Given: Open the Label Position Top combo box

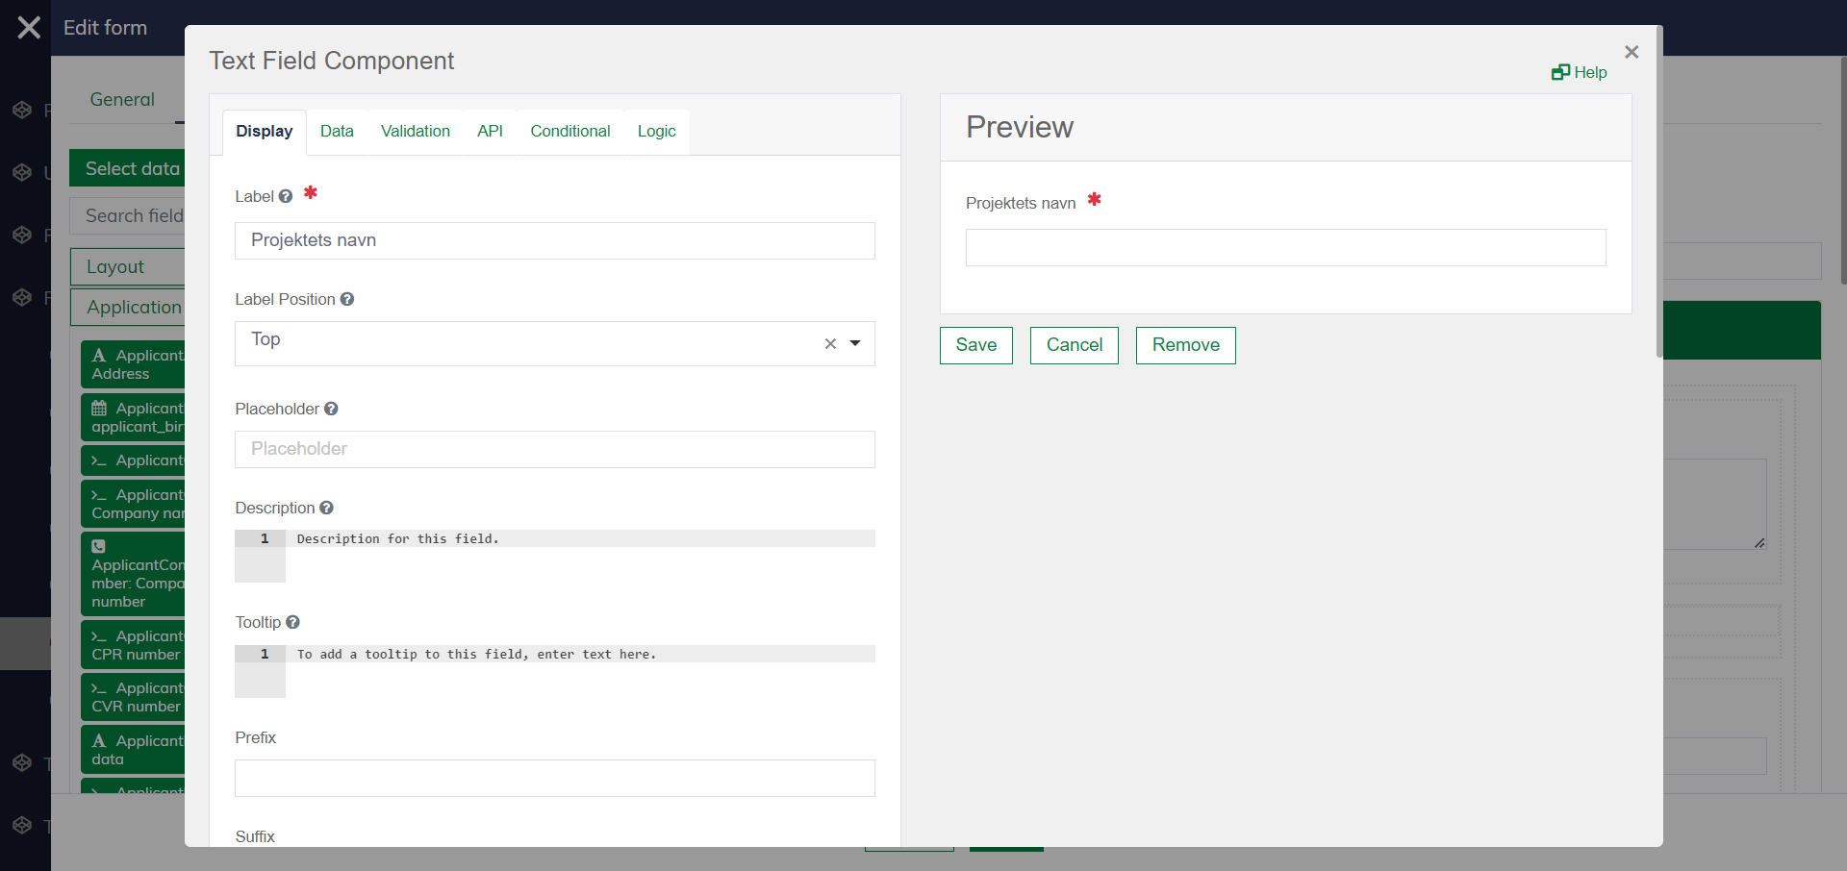Looking at the screenshot, I should point(529,343).
